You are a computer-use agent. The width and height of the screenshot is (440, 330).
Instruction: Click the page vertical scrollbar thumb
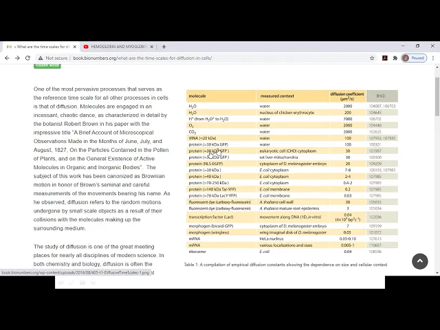[437, 96]
